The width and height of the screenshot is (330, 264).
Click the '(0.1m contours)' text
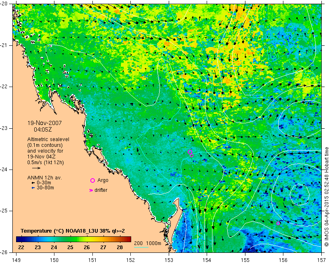(x=45, y=145)
